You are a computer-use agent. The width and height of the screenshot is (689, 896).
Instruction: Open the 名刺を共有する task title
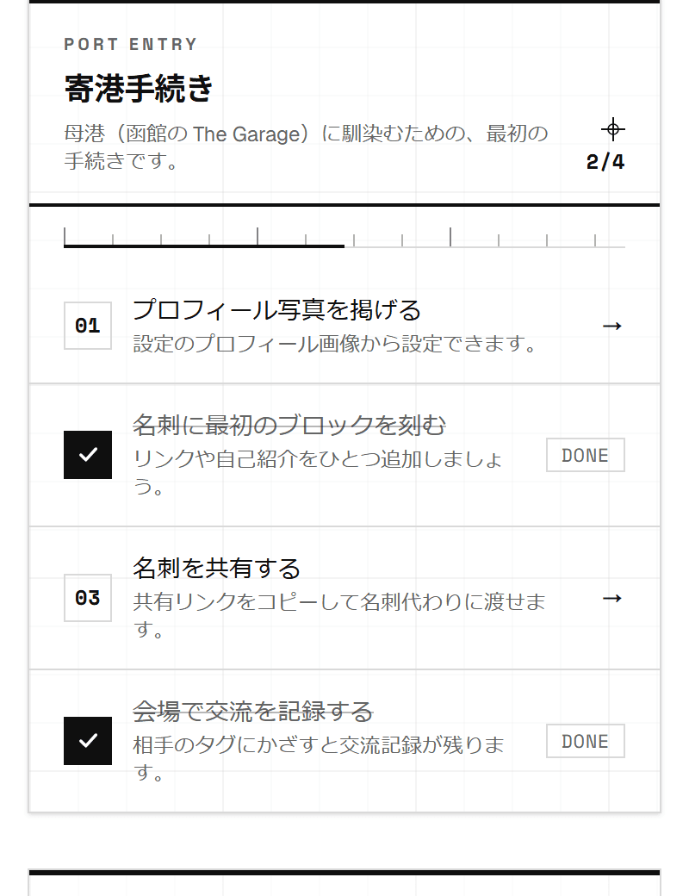point(216,568)
